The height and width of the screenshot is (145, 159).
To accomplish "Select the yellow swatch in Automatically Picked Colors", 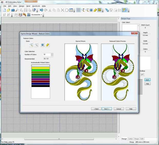I will [41, 68].
